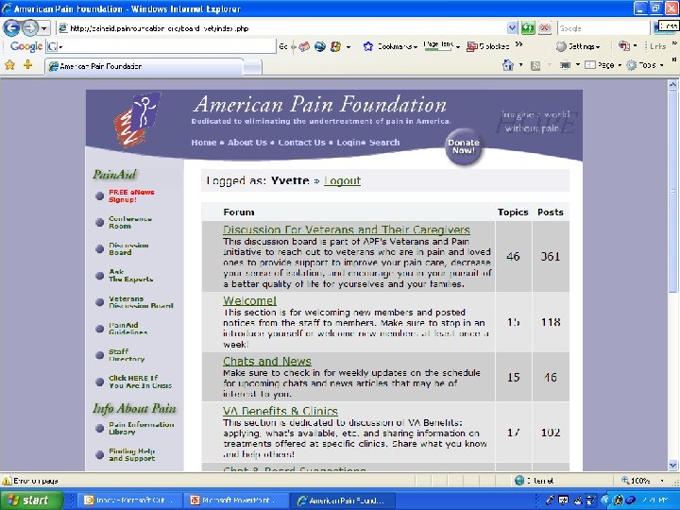The image size is (680, 510).
Task: Open the Page menu in command bar
Action: [603, 65]
